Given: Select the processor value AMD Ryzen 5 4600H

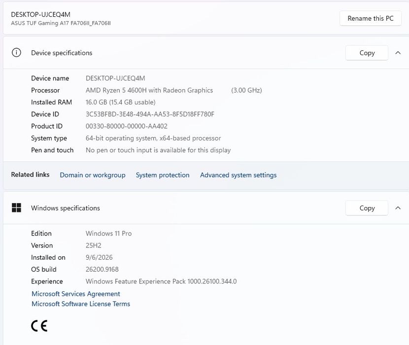Looking at the screenshot, I should coord(149,90).
